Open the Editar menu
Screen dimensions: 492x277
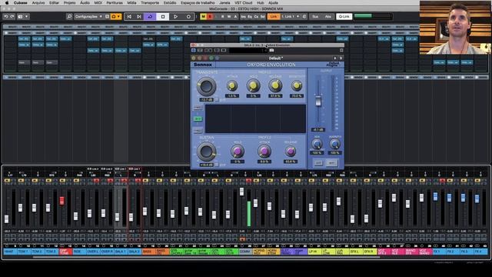pyautogui.click(x=54, y=3)
